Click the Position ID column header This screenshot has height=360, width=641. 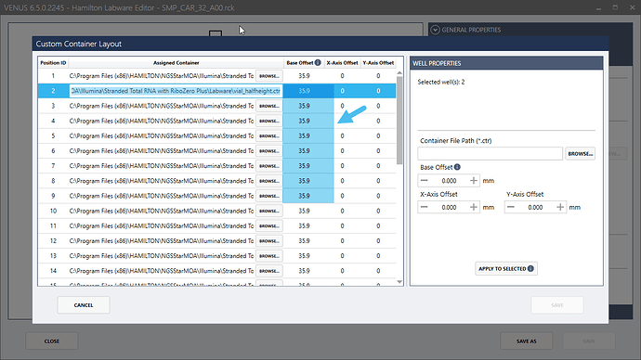point(53,63)
